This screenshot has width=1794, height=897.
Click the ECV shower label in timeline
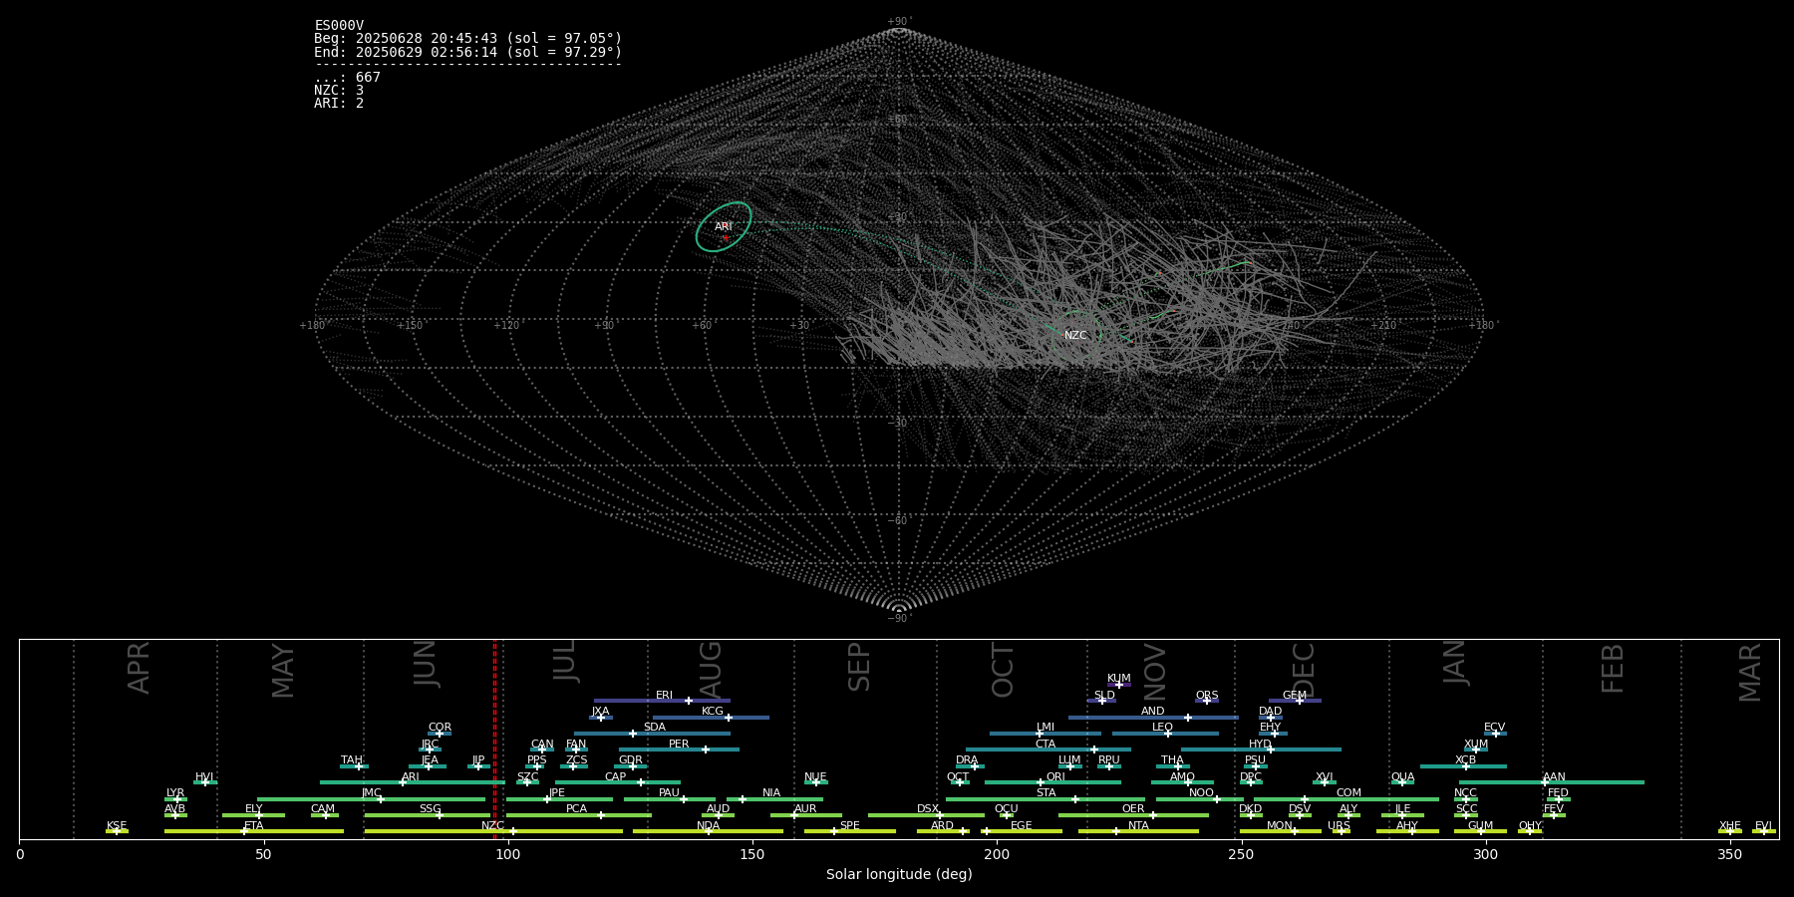1494,728
